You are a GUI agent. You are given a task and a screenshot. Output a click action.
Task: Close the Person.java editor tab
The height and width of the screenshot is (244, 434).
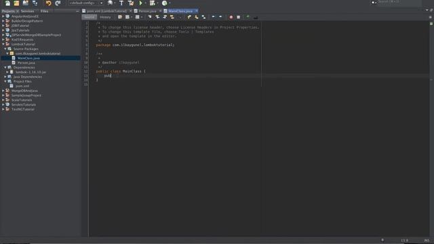click(x=160, y=11)
